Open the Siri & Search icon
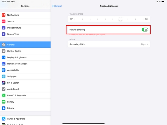The image size is (167, 125). [4, 83]
